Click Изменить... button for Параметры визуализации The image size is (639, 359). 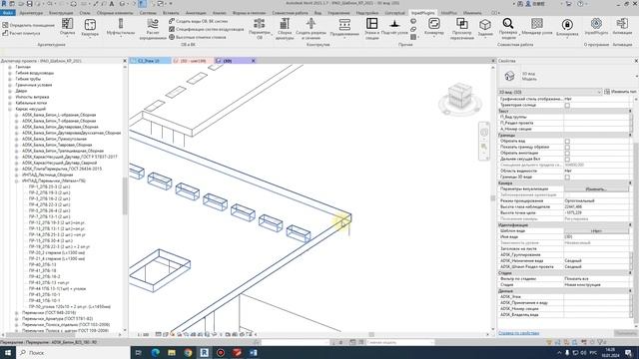pos(596,189)
